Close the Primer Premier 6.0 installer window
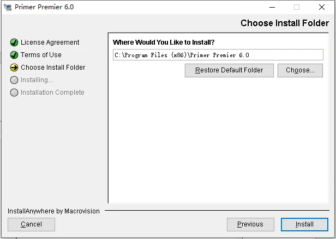 click(322, 7)
